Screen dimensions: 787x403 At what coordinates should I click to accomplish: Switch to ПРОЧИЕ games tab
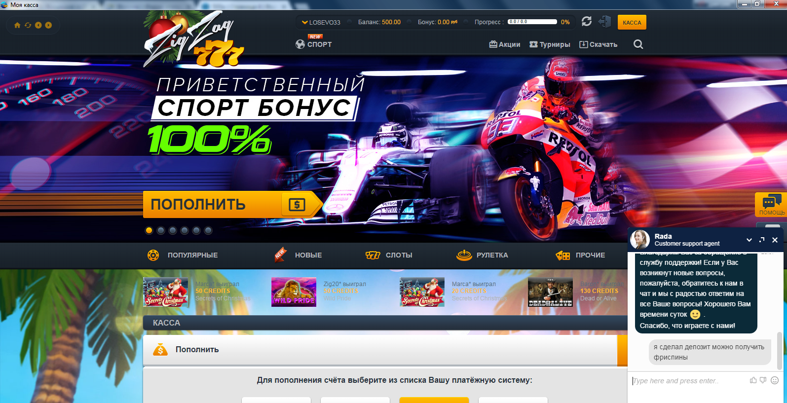580,255
